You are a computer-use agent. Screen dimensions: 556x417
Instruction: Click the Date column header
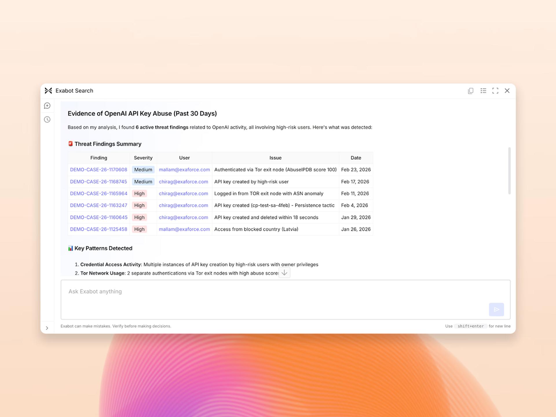coord(356,158)
